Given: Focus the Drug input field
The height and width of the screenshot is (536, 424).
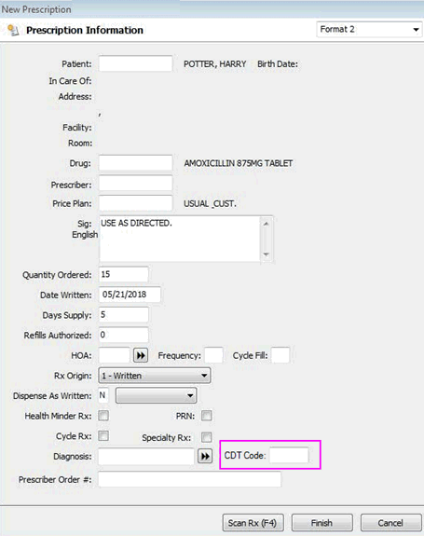Looking at the screenshot, I should [136, 163].
